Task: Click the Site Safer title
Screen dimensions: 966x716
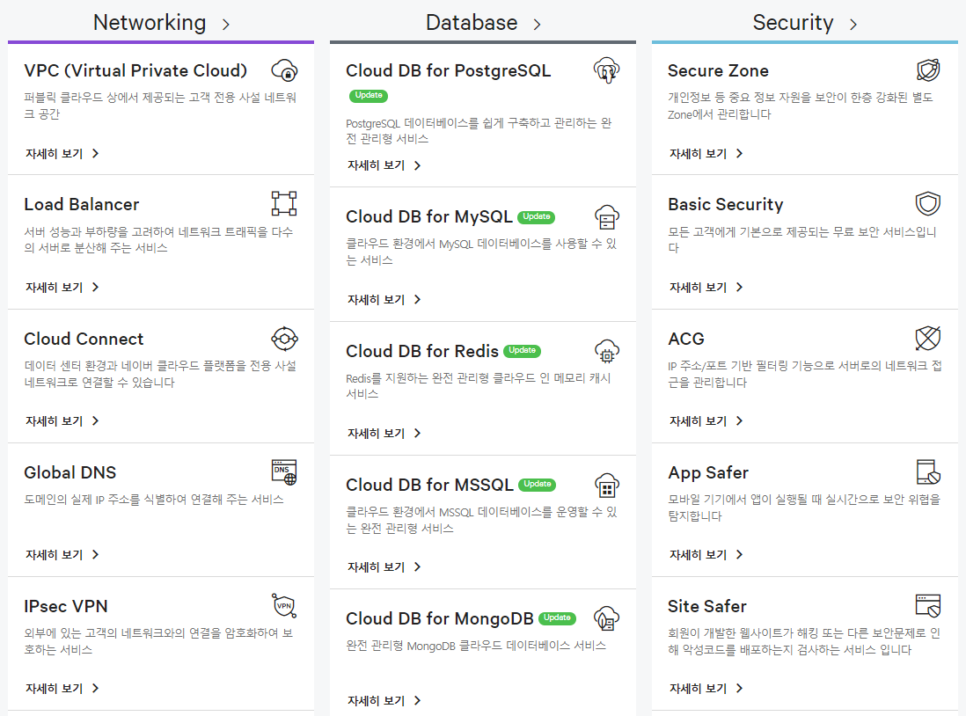Action: [x=707, y=606]
